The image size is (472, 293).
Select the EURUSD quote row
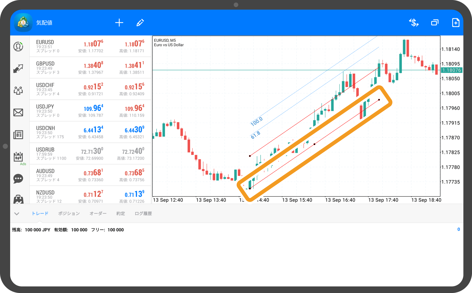(x=90, y=46)
